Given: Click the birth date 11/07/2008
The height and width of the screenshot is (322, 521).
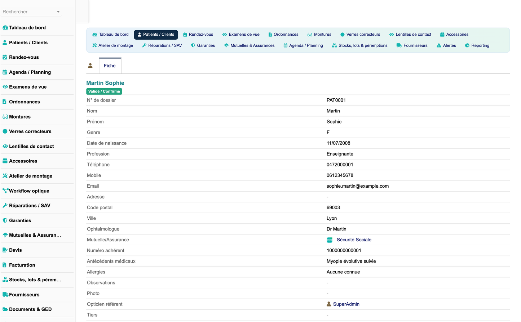Looking at the screenshot, I should tap(339, 143).
